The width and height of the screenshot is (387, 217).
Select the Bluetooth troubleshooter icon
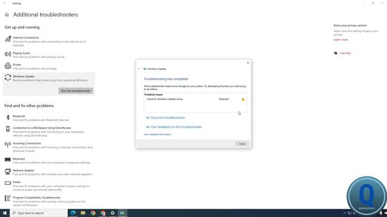click(x=8, y=118)
